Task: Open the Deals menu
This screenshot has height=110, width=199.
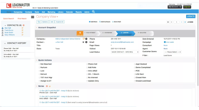Action: pyautogui.click(x=37, y=12)
